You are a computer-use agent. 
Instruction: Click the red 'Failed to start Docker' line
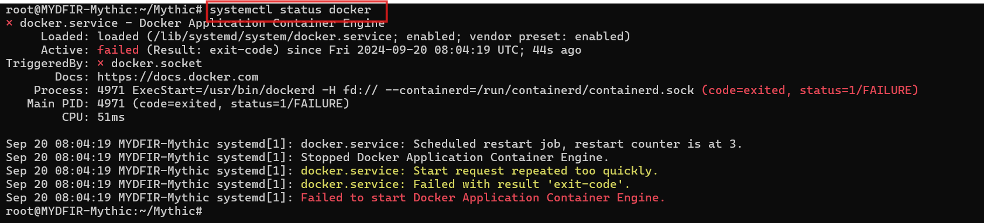click(483, 198)
